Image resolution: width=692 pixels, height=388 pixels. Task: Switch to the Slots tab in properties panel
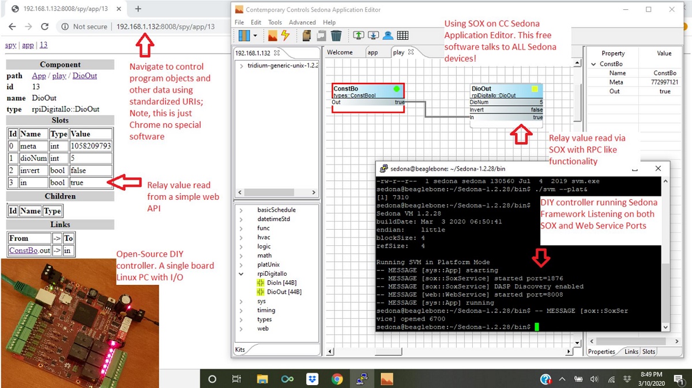pos(649,351)
